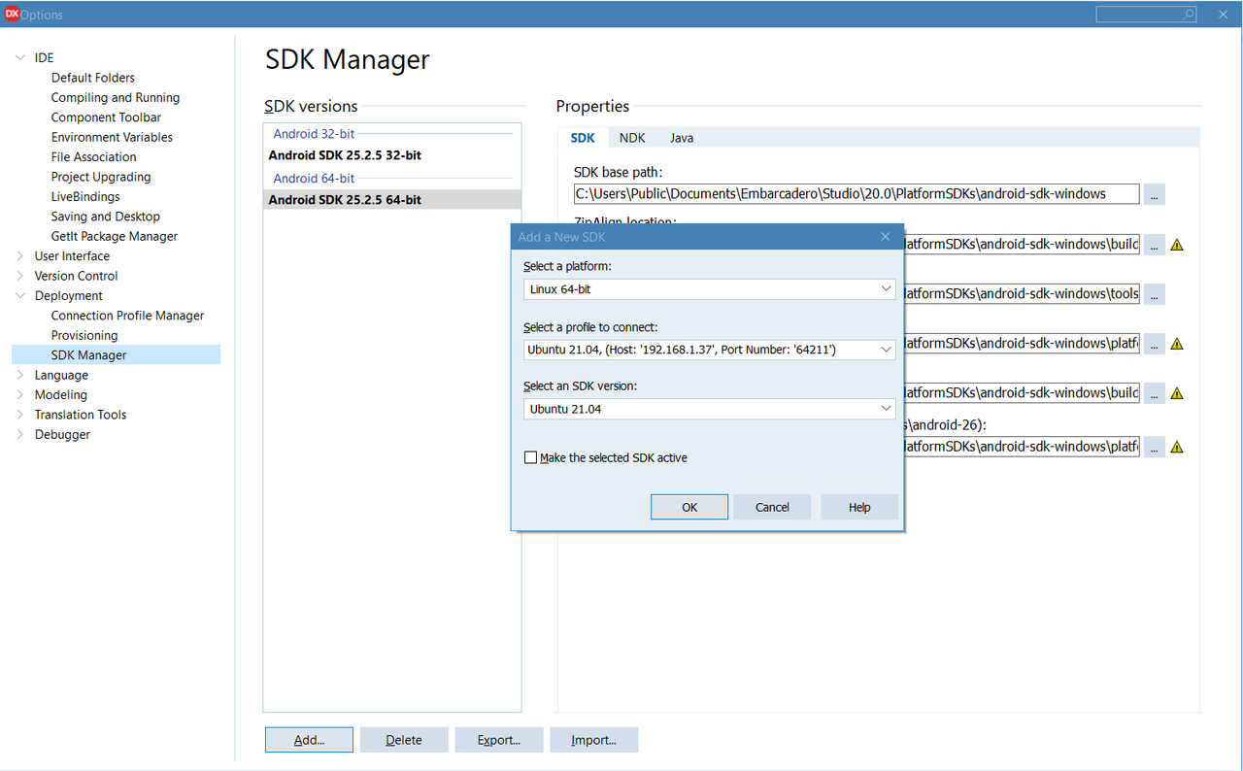This screenshot has height=771, width=1243.
Task: Click the Import... button
Action: click(x=594, y=740)
